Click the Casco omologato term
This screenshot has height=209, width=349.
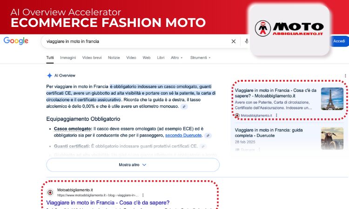(72, 129)
